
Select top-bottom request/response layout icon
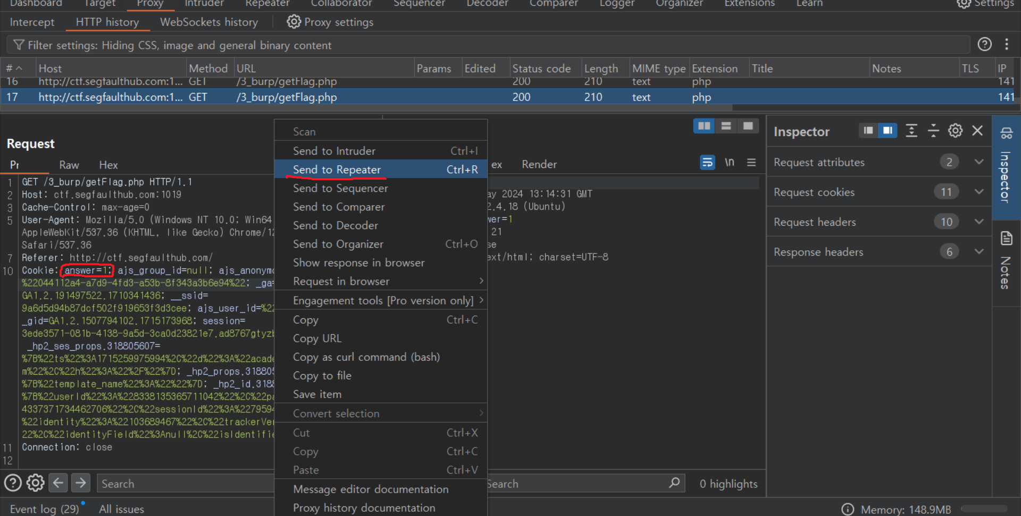point(726,126)
